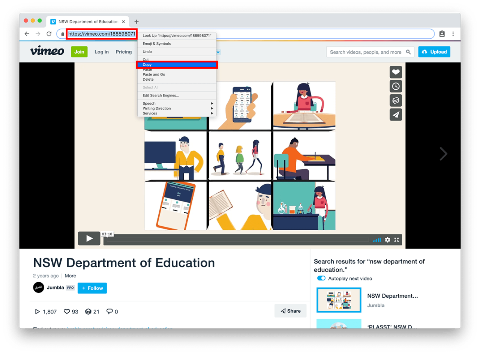
Task: Expand the Writing Direction submenu
Action: 177,108
